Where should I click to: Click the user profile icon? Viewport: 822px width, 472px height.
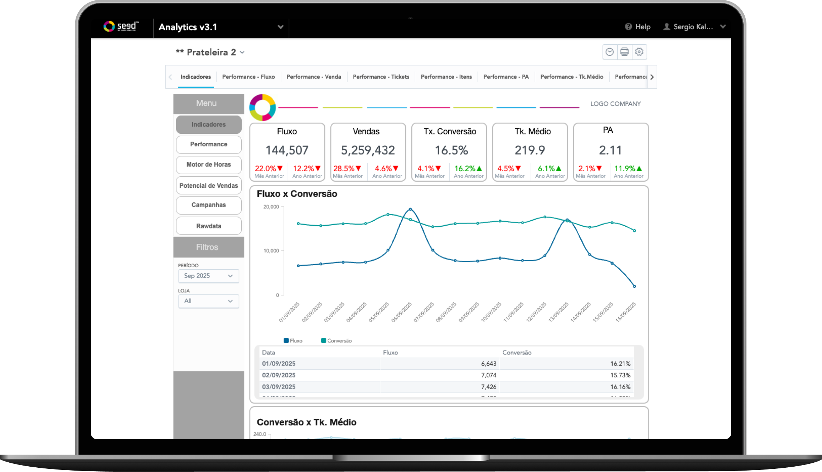click(x=666, y=27)
